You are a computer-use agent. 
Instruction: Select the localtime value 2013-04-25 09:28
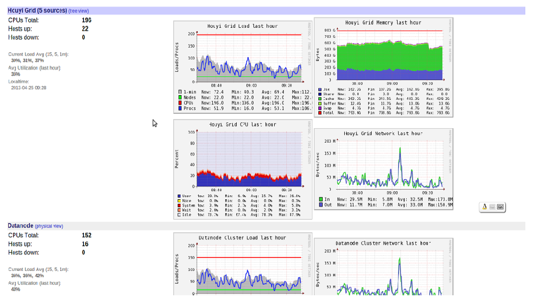pyautogui.click(x=28, y=88)
